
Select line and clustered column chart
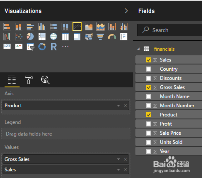[x=124, y=27]
